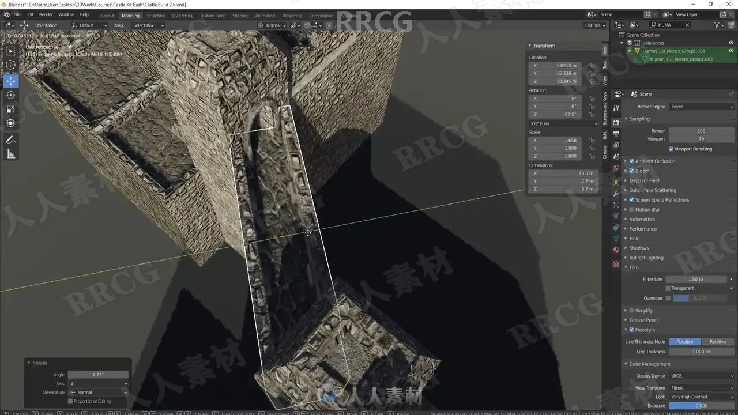Viewport: 738px width, 415px height.
Task: Pin the properties editor context
Action: click(x=731, y=94)
